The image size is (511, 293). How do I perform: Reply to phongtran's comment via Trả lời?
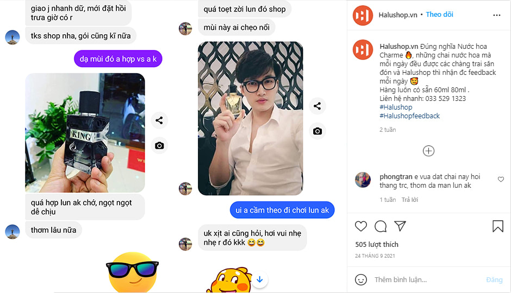pyautogui.click(x=410, y=200)
